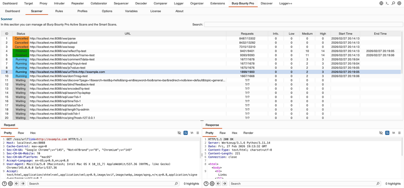The image size is (404, 188).
Task: Click the global search magnifier icon
Action: 393,3
